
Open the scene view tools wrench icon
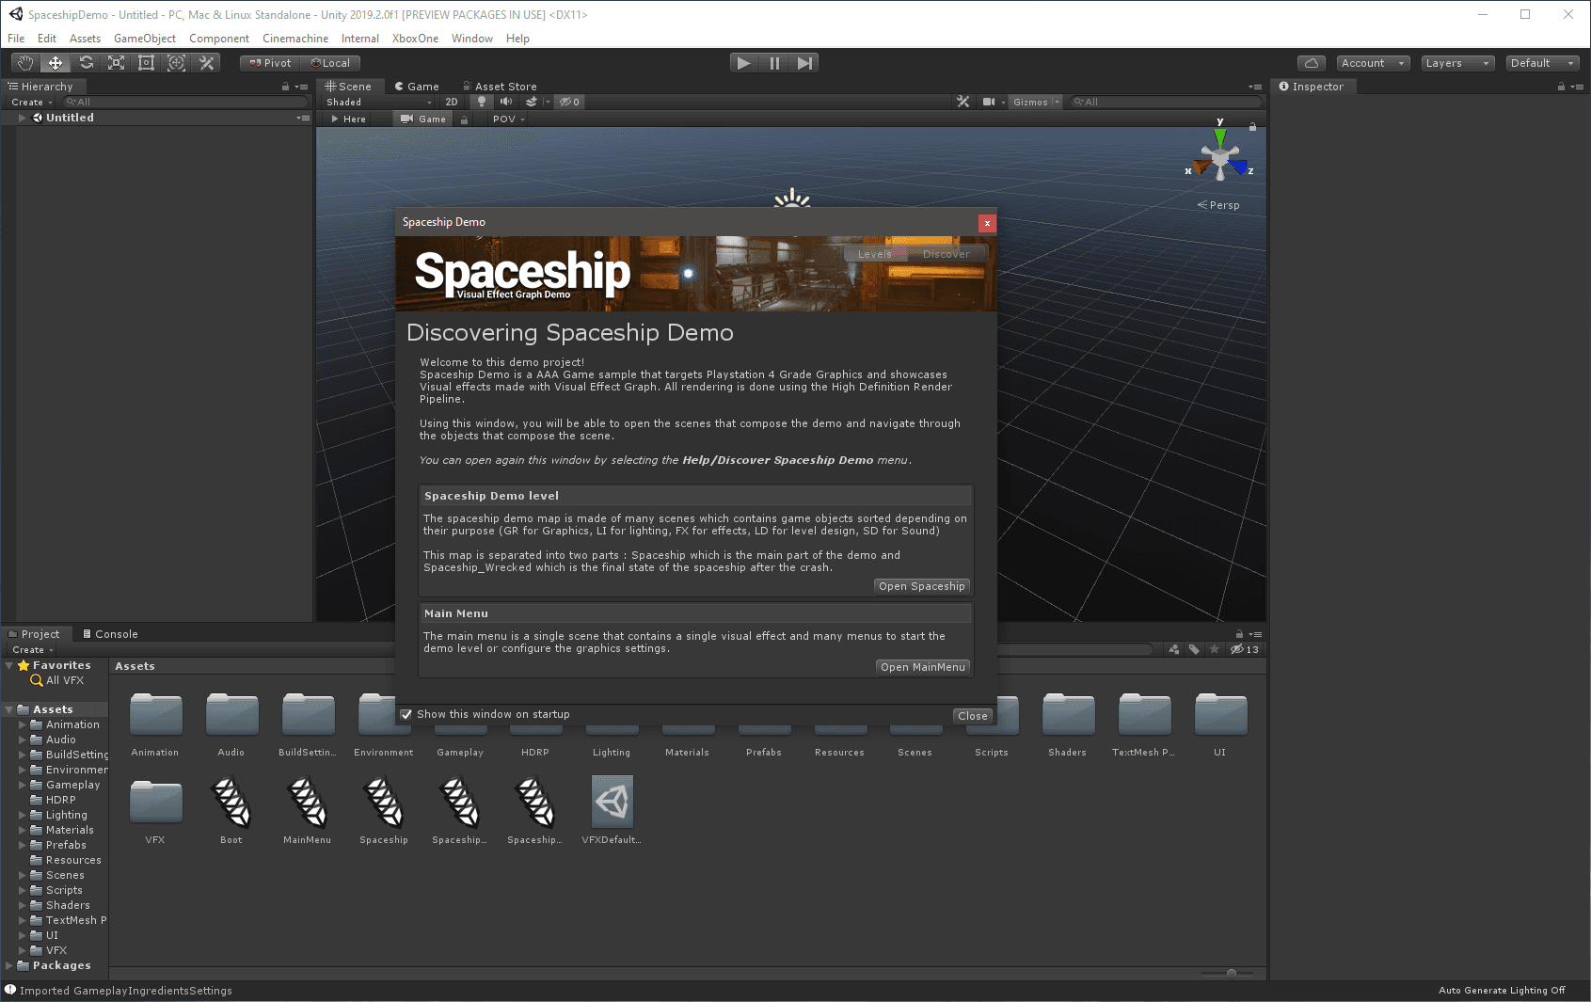coord(963,102)
